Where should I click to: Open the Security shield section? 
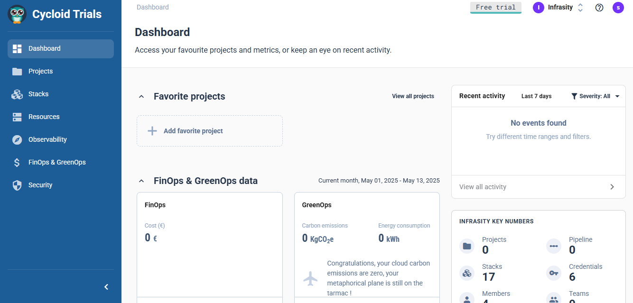tap(17, 185)
